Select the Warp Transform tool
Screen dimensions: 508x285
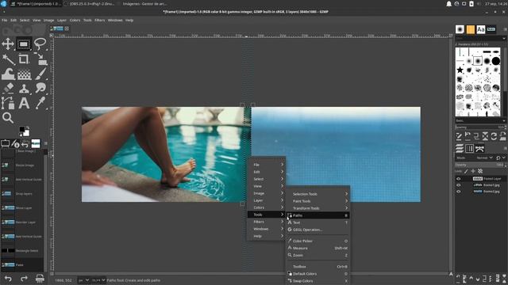[8, 74]
